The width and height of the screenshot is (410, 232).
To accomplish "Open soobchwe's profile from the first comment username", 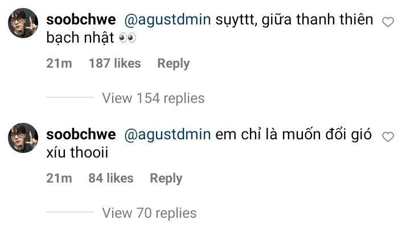I will click(81, 20).
